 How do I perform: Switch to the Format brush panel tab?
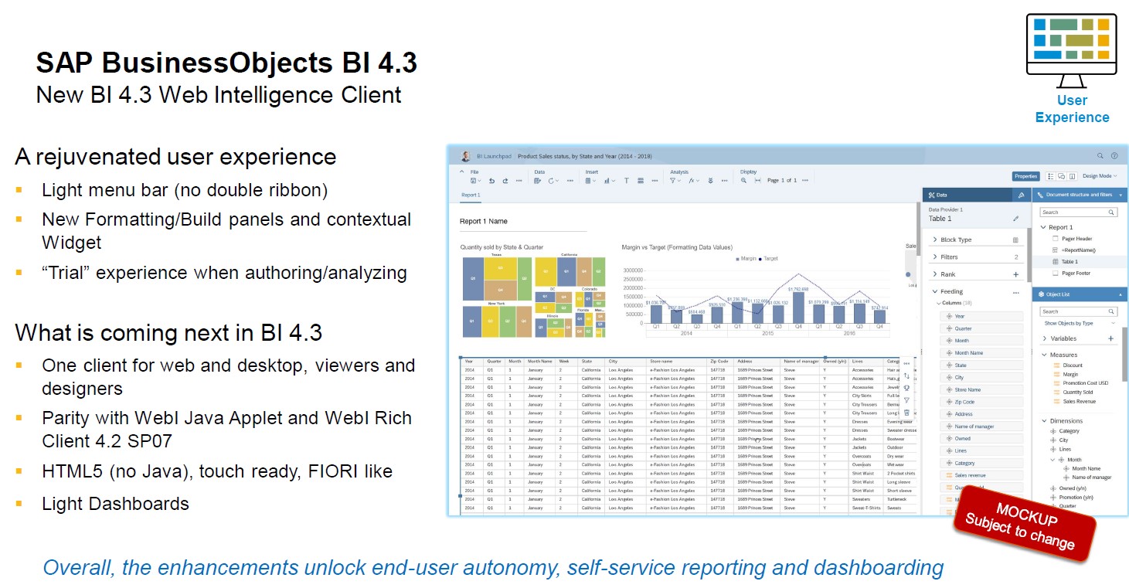coord(1022,195)
